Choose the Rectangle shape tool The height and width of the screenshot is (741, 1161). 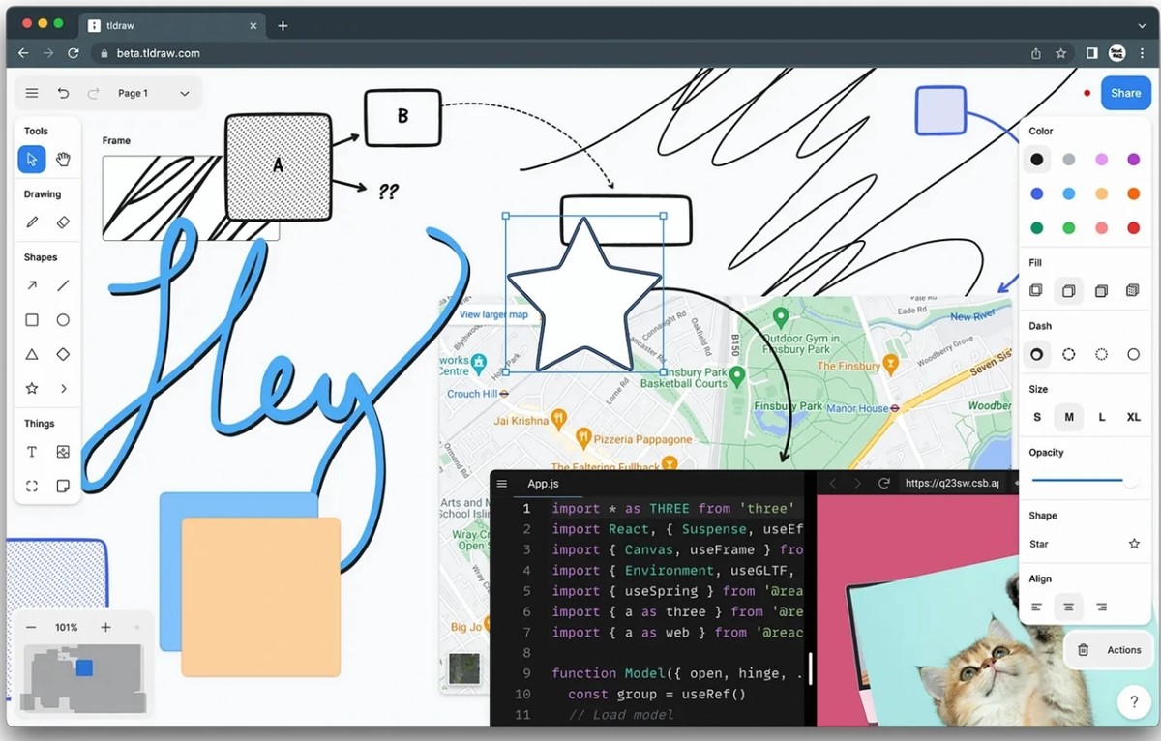point(32,320)
